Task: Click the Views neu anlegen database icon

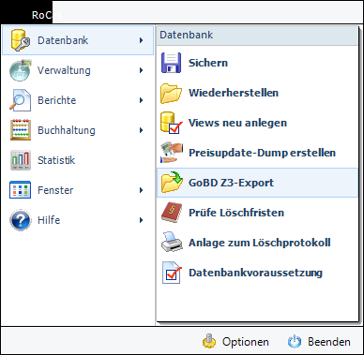Action: pos(171,123)
